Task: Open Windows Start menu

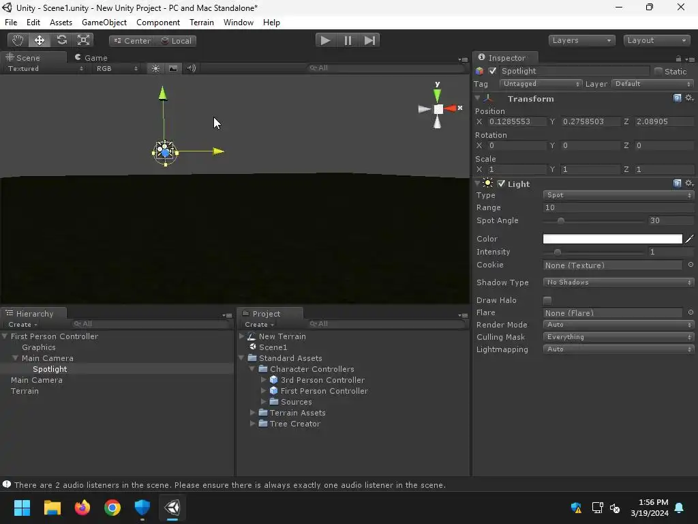Action: [x=22, y=507]
